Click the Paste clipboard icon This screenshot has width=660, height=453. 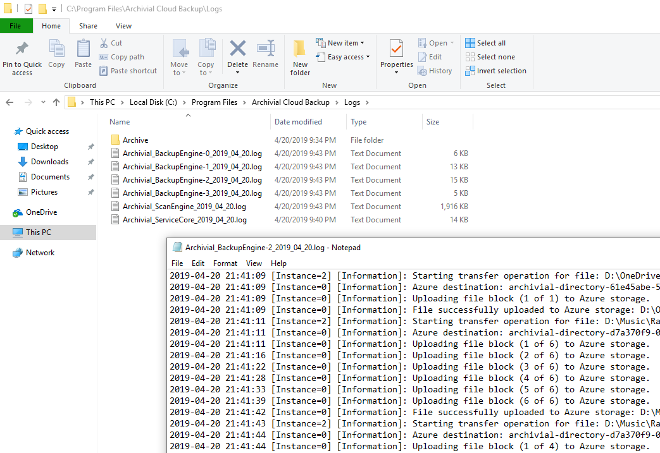pos(83,48)
